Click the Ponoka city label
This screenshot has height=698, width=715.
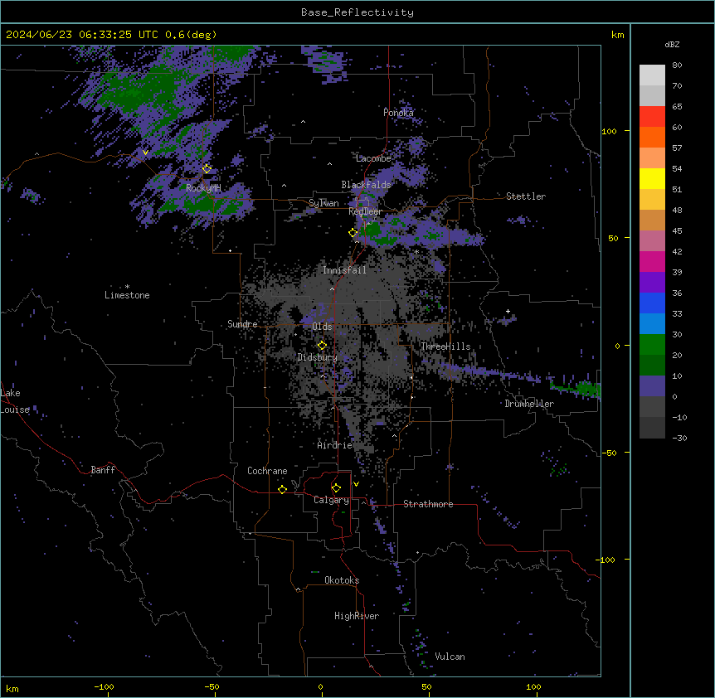pos(398,113)
